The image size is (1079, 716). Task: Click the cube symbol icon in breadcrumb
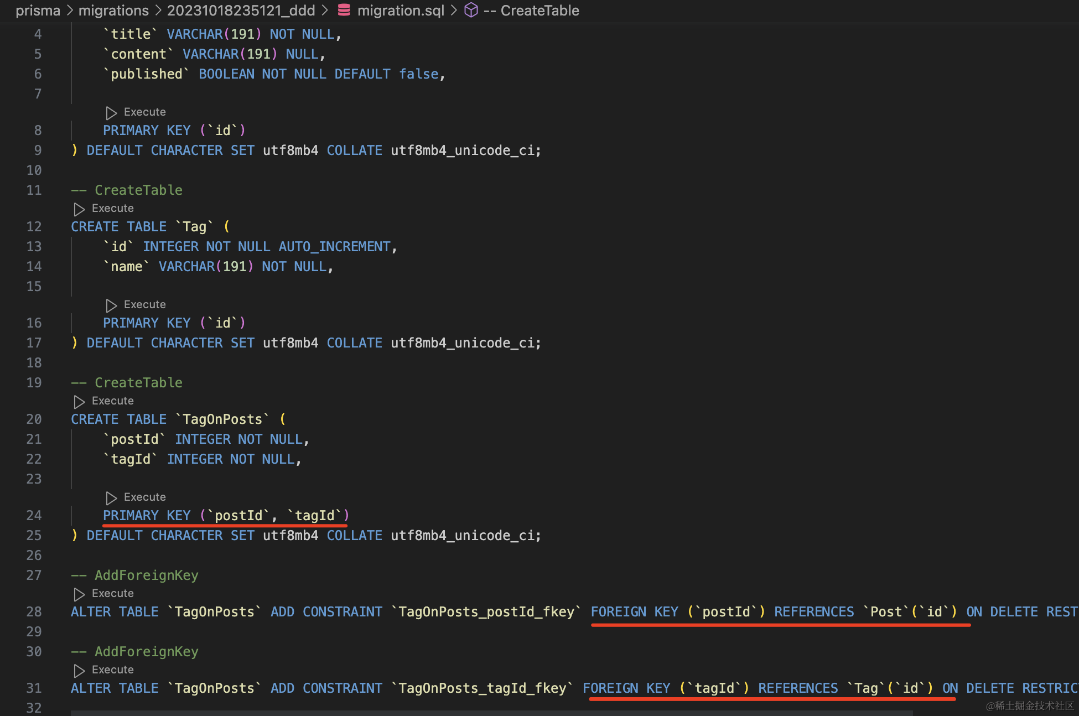point(471,10)
